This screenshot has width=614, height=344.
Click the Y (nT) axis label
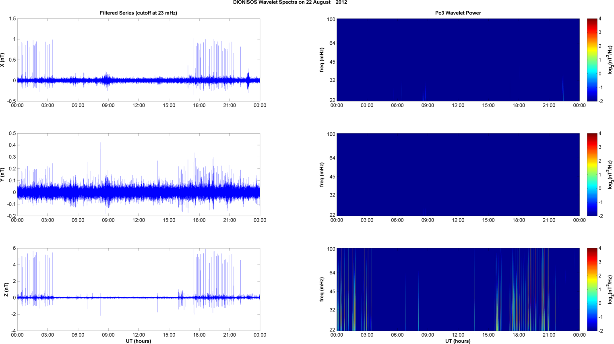tap(2, 175)
